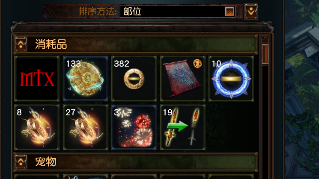Select the golden disc item with 133 count

(x=86, y=79)
